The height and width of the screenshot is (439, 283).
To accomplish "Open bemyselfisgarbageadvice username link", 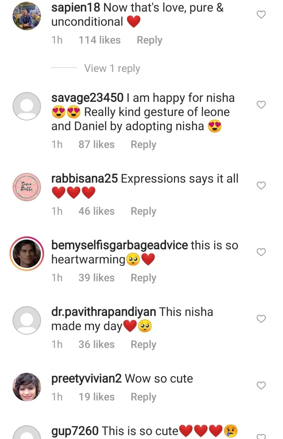I will 119,245.
